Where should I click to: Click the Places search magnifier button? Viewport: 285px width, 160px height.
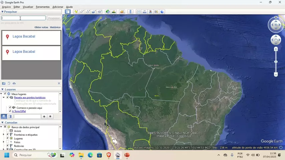coord(4,116)
